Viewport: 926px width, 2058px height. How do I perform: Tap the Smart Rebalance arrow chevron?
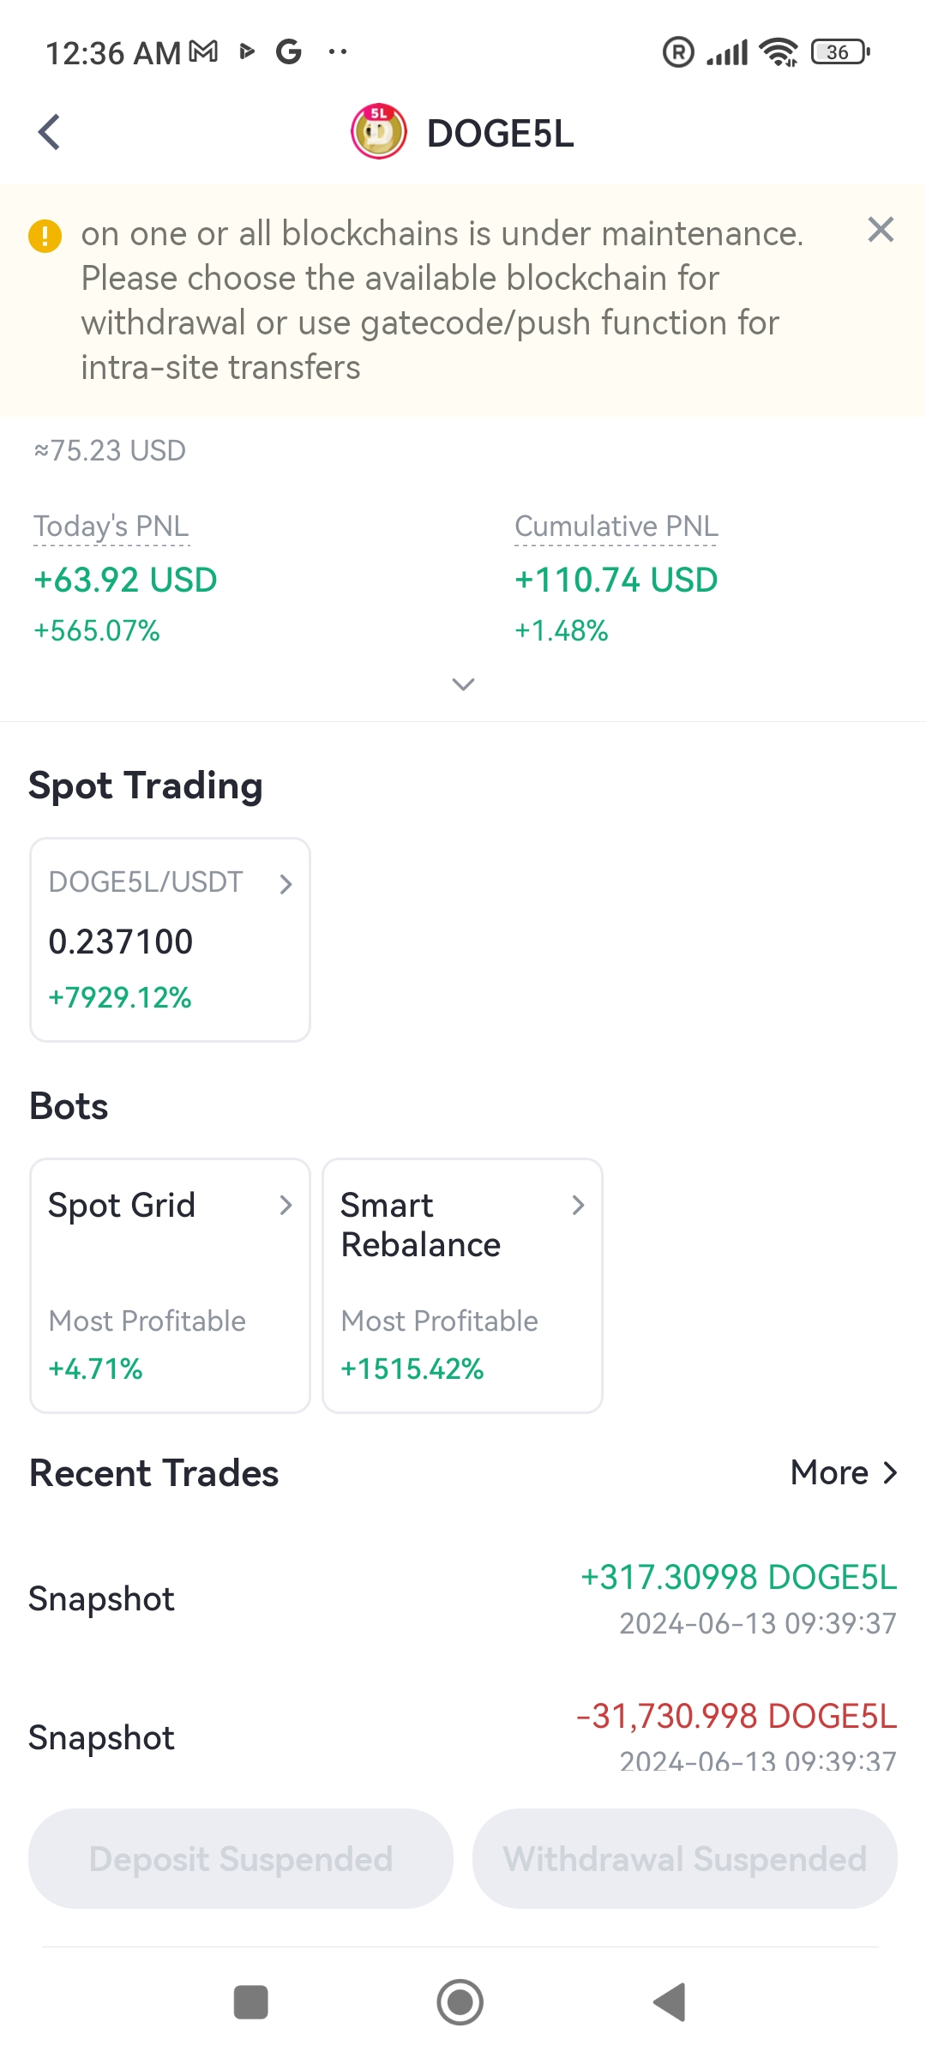(578, 1205)
